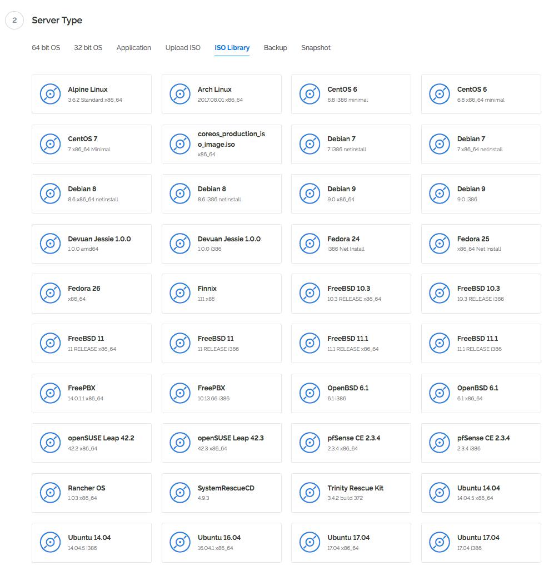Select the openSUSE Leap 42.3 option
The image size is (559, 580).
click(x=222, y=443)
